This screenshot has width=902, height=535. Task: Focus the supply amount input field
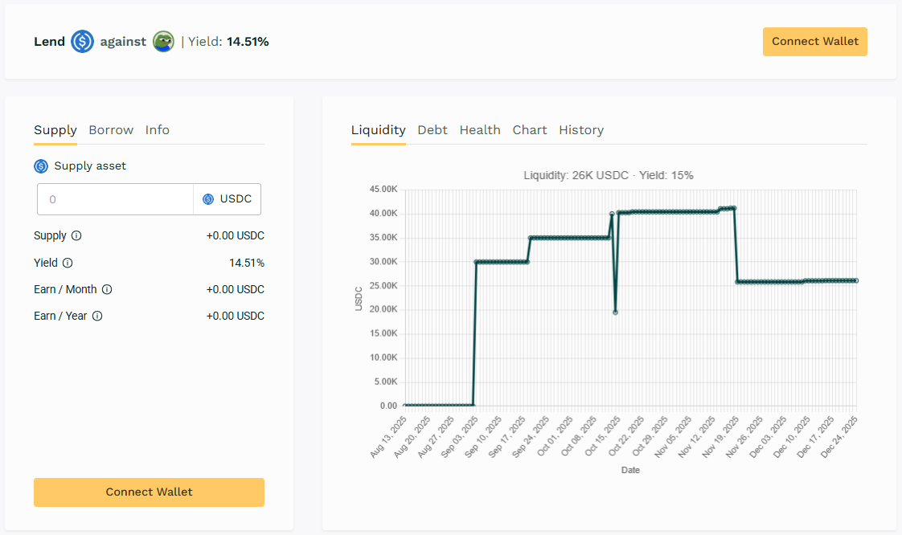tap(115, 199)
